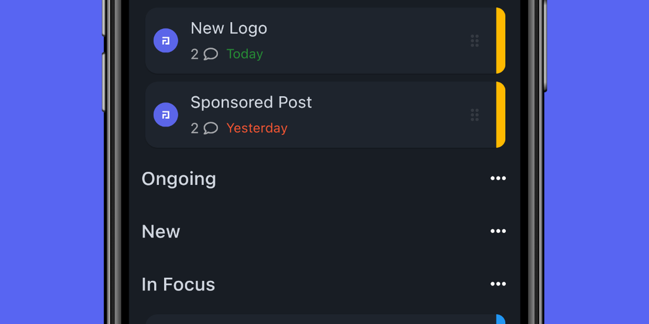Image resolution: width=649 pixels, height=324 pixels.
Task: Click the Sponsored Post drag handle
Action: pos(475,115)
